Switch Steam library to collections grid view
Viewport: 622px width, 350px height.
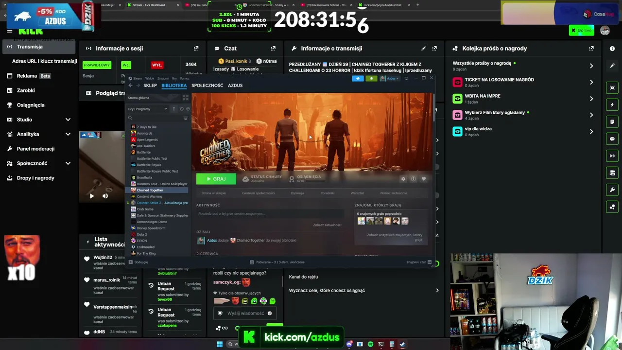tap(185, 98)
